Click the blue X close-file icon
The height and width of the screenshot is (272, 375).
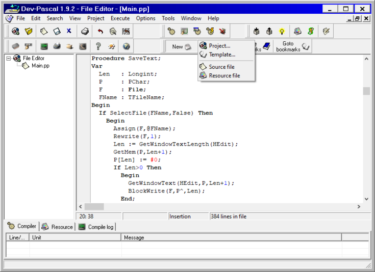tap(69, 32)
